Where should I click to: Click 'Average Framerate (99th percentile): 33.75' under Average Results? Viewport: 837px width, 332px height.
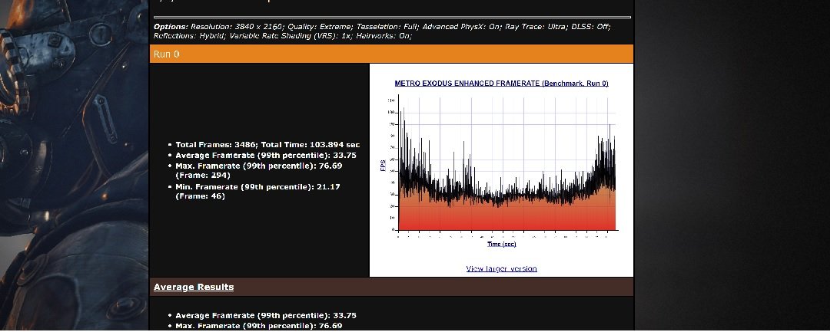pyautogui.click(x=266, y=315)
